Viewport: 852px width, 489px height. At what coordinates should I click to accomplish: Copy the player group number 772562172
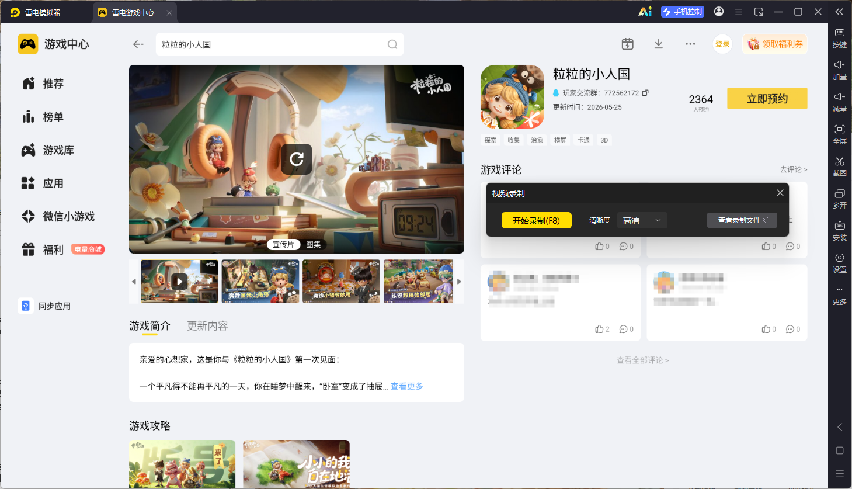[645, 93]
